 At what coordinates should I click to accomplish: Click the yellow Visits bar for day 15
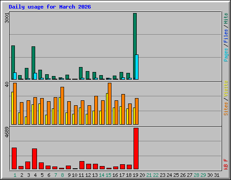[x=107, y=109]
